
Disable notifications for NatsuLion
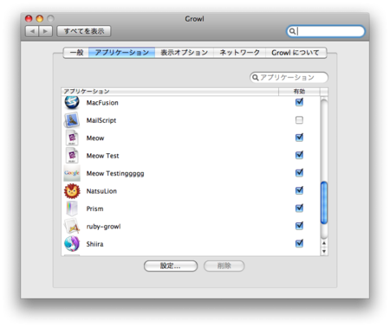point(299,190)
